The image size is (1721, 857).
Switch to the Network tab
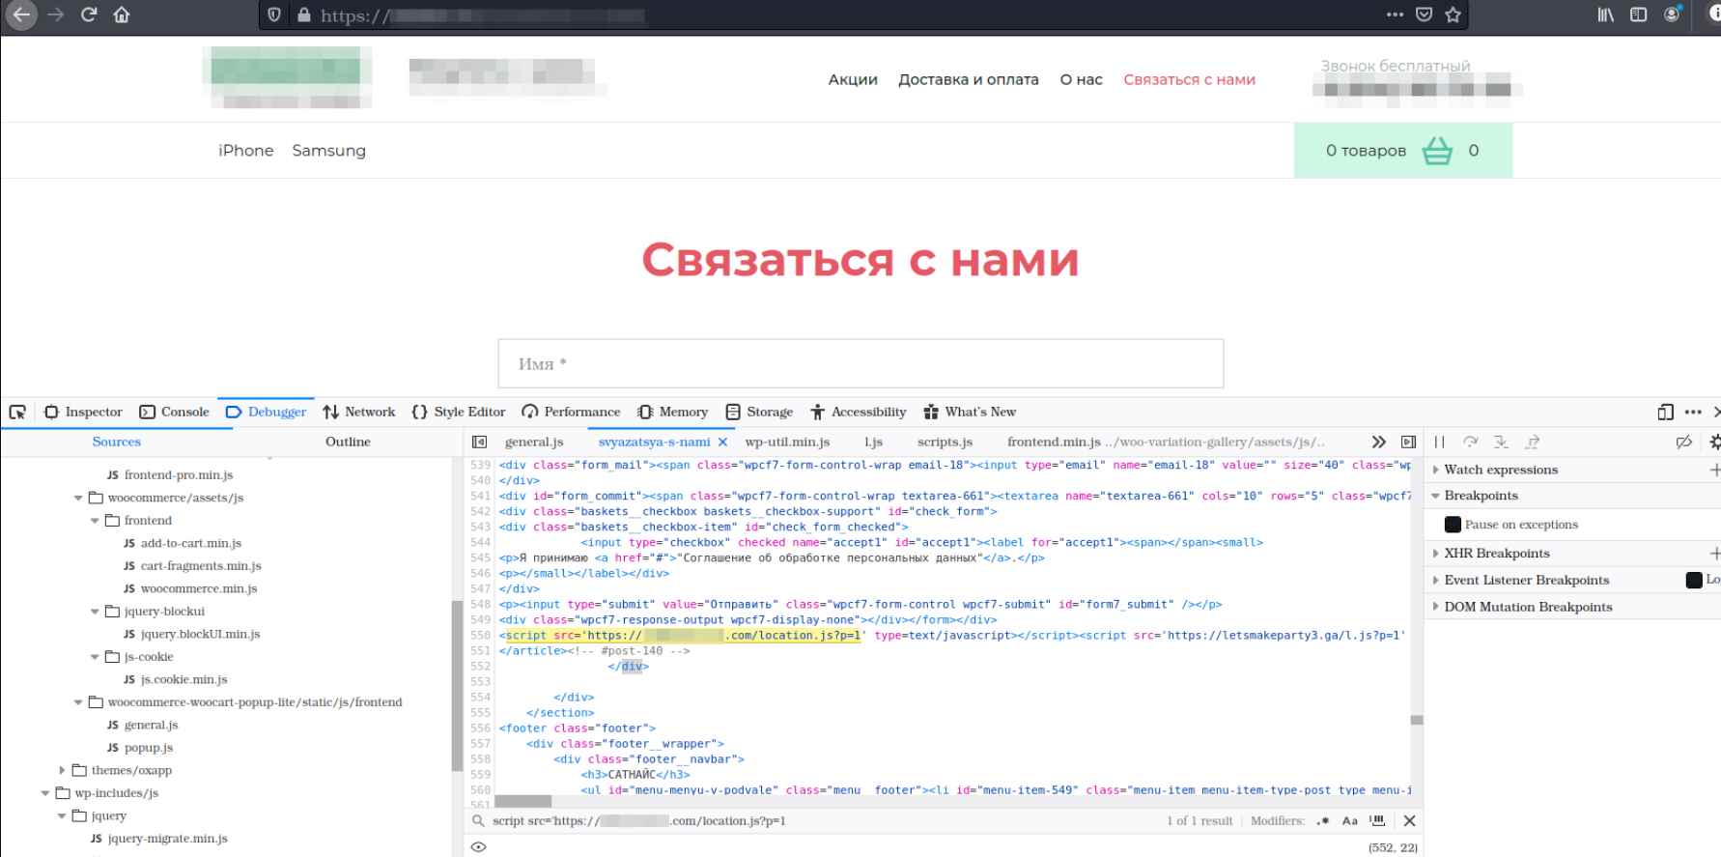click(359, 413)
